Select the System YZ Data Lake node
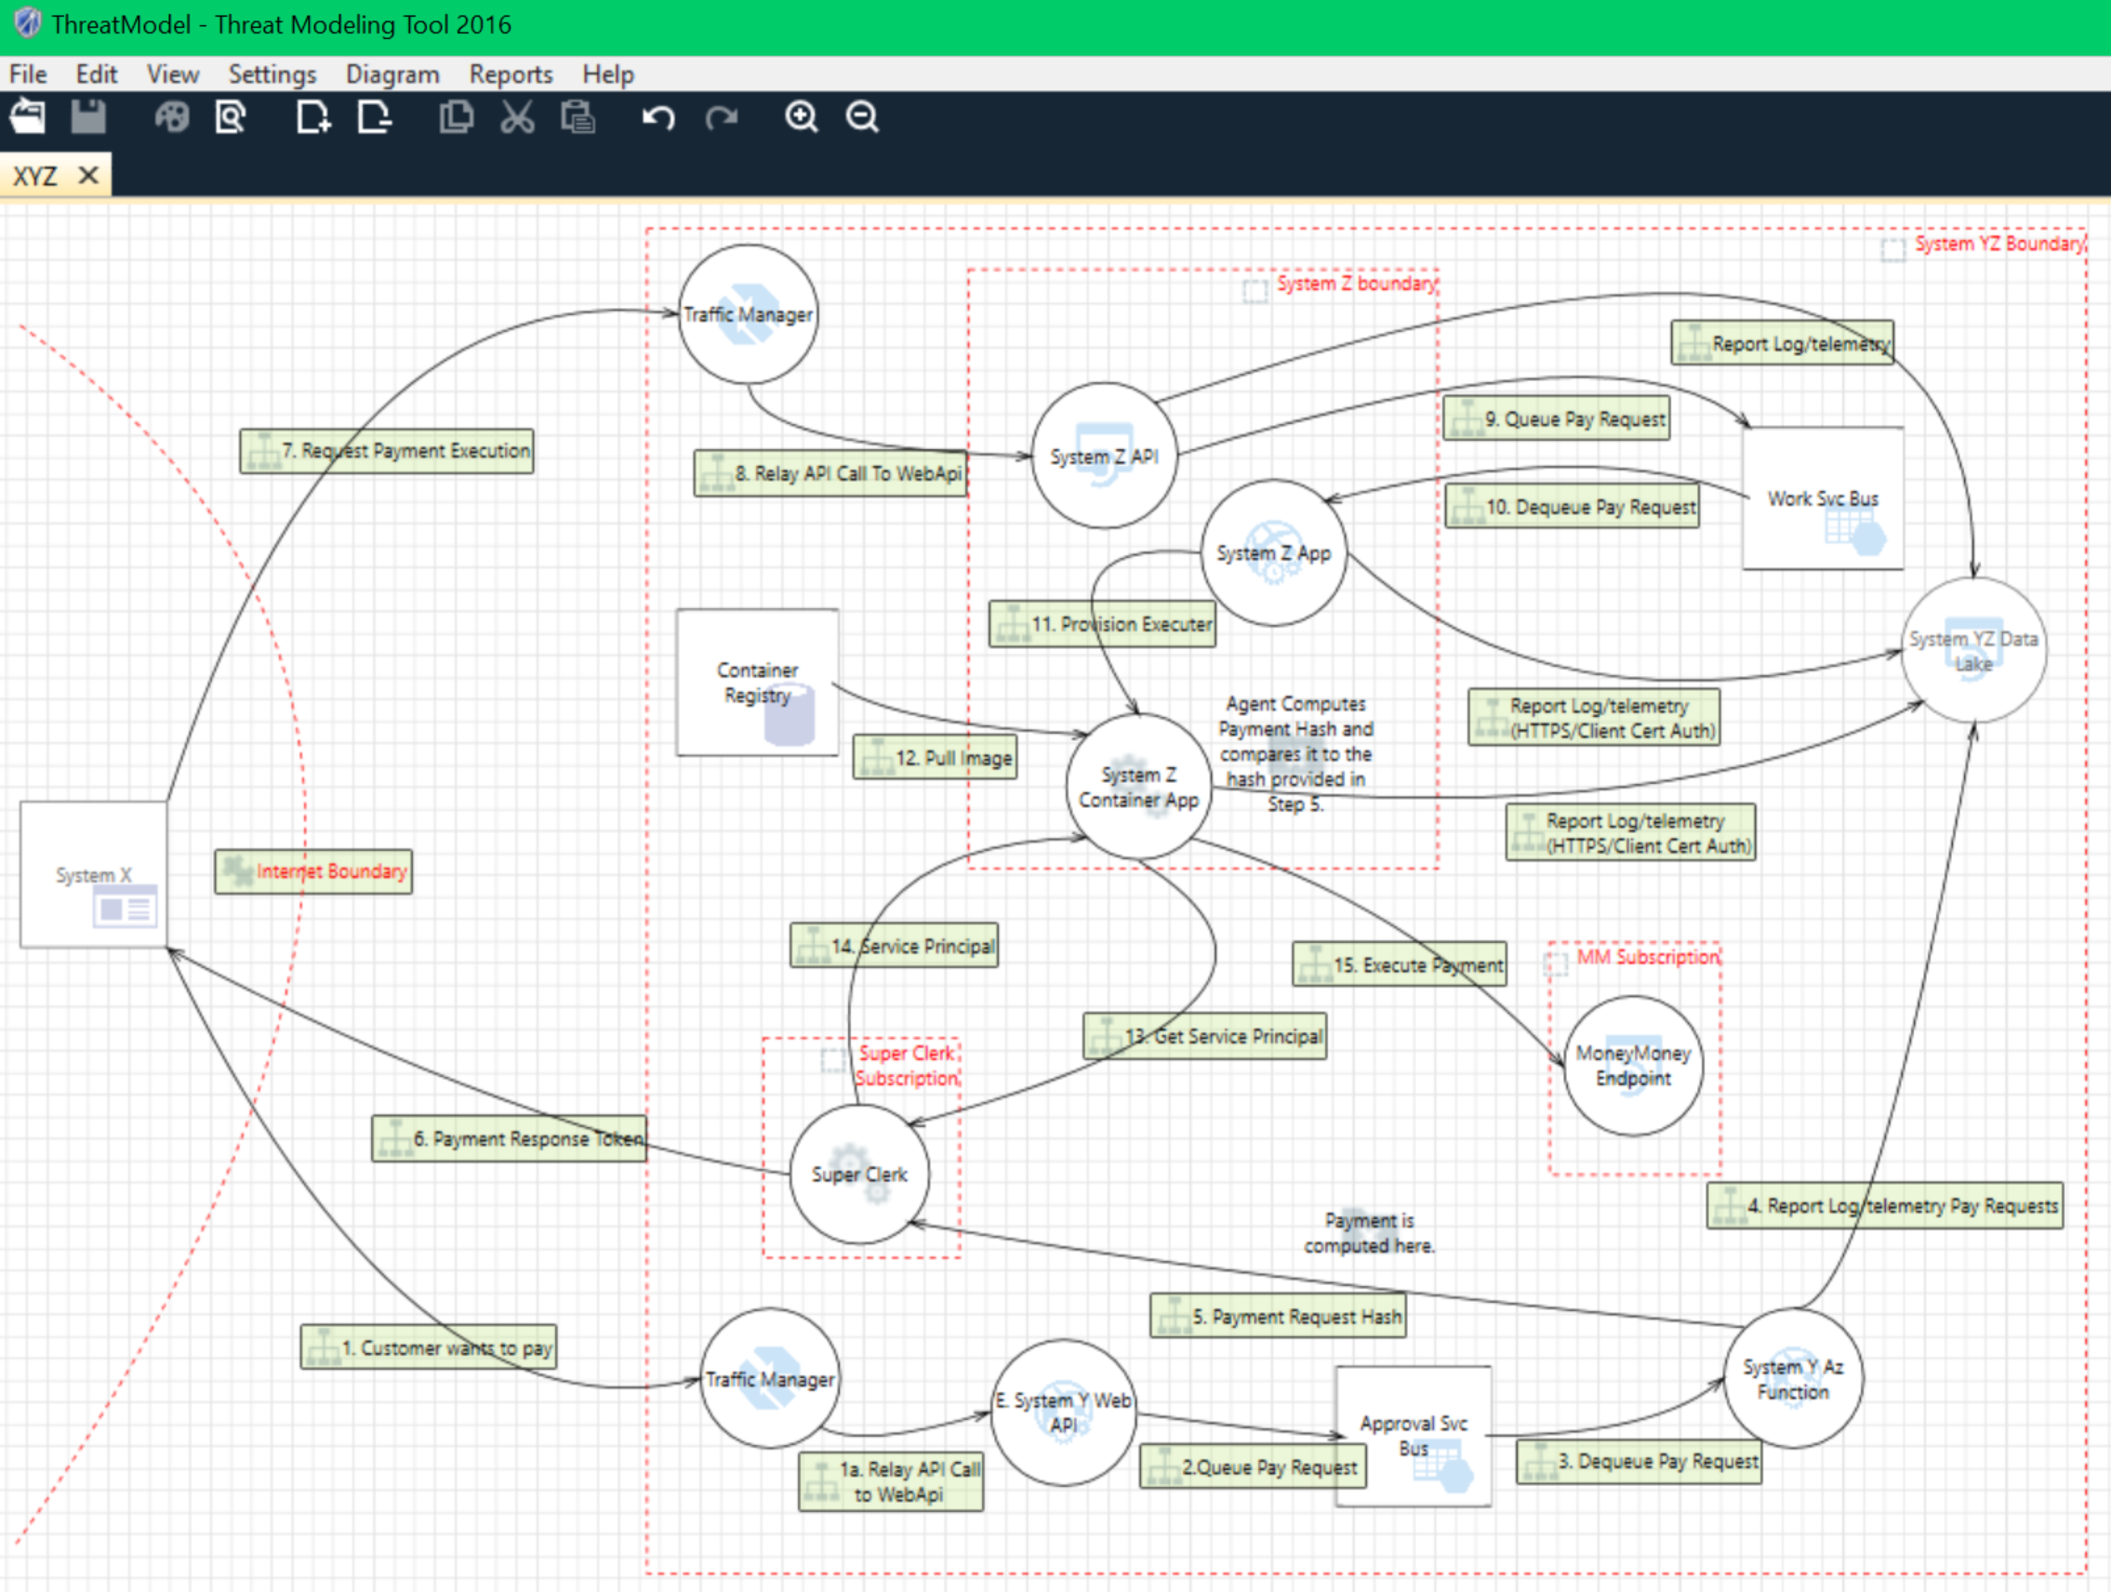Screen dimensions: 2111x1592 pyautogui.click(x=1973, y=650)
